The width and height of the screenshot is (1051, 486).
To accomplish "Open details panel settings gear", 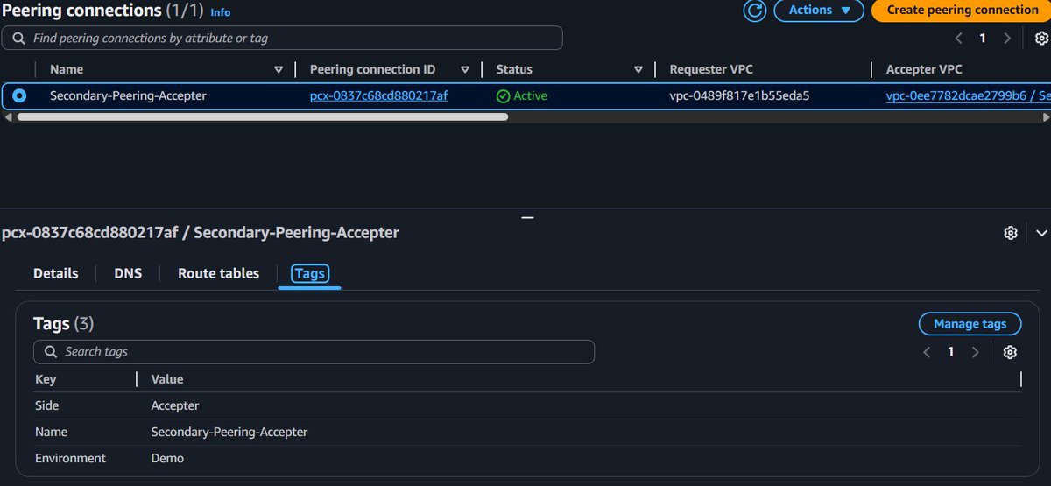I will (x=1011, y=233).
